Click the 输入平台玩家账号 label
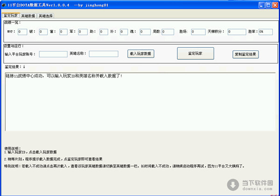The width and height of the screenshot is (280, 196). pos(20,54)
